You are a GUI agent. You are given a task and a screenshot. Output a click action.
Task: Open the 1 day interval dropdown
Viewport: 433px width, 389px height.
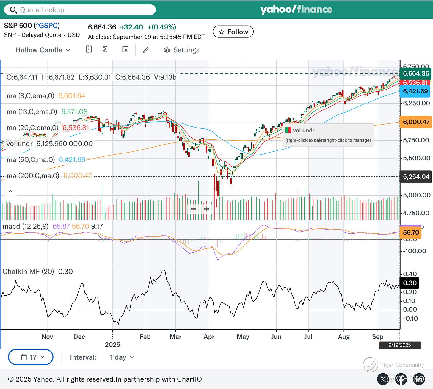(x=122, y=357)
